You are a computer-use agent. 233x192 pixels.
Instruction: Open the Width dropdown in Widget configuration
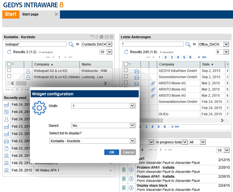click(x=104, y=106)
